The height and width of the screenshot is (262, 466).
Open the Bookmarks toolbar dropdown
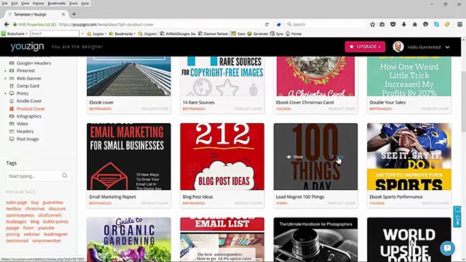[x=122, y=33]
